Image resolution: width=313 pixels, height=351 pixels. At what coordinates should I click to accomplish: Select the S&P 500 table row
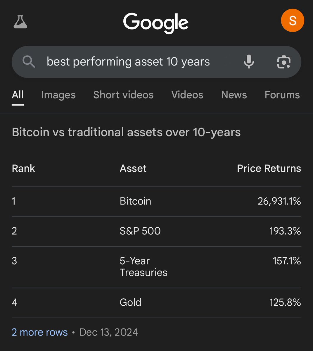[x=156, y=231]
